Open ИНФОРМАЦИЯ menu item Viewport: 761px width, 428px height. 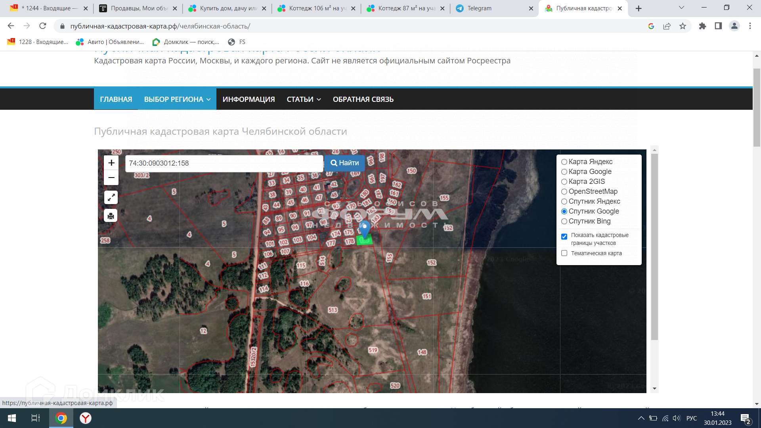point(249,99)
